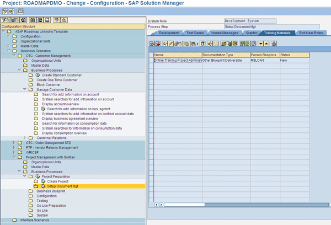Collapse the Project Preparation node
This screenshot has height=225, width=331.
click(25, 176)
